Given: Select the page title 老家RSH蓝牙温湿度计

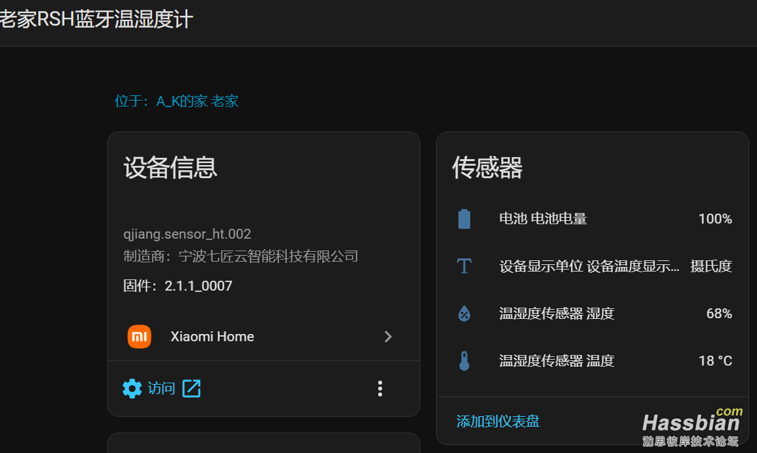Looking at the screenshot, I should tap(95, 19).
